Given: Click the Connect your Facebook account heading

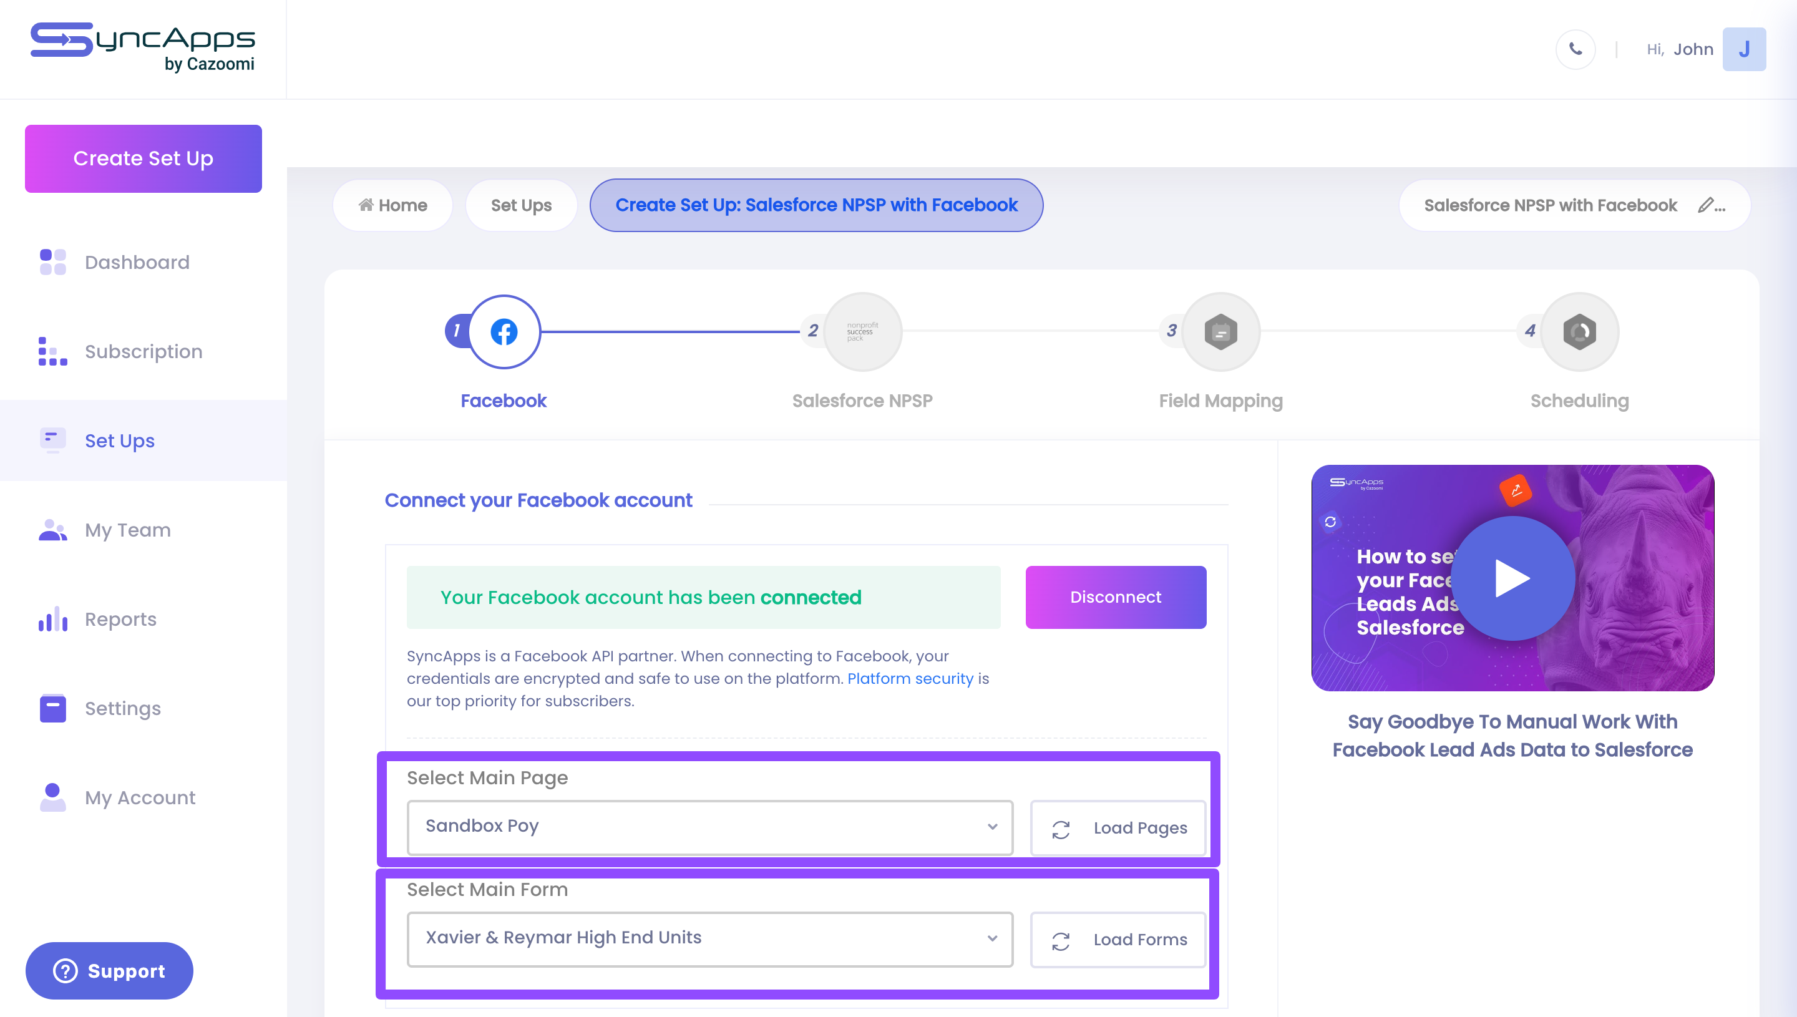Looking at the screenshot, I should [538, 500].
